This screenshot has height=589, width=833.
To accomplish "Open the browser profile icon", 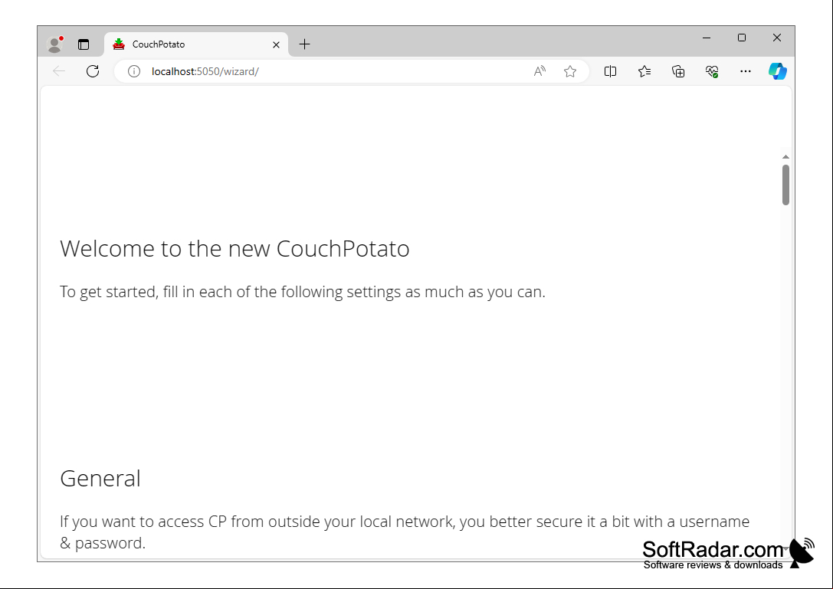I will [54, 44].
